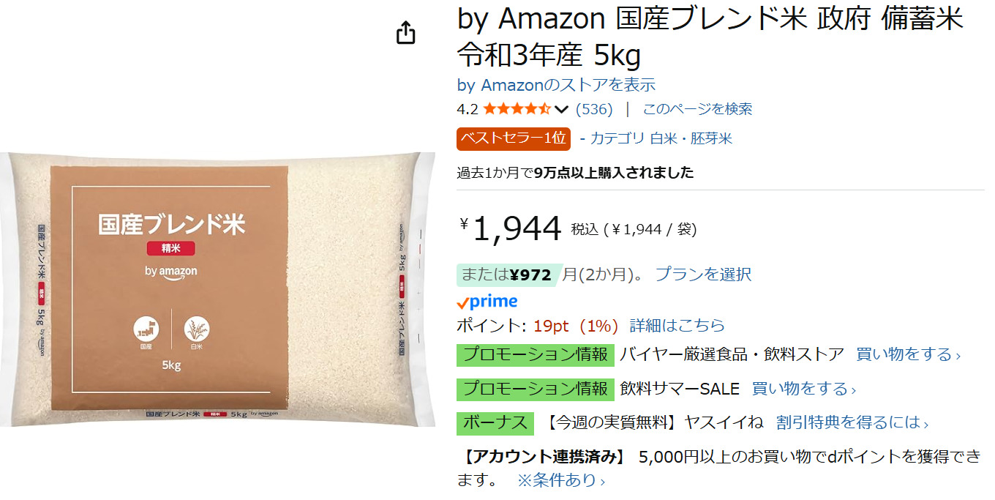Open the 白米・胚芽米 category link
Viewport: 995px width, 500px height.
point(691,138)
